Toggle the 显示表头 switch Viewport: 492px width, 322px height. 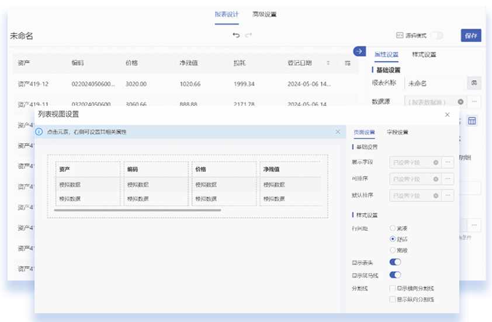[x=395, y=262]
